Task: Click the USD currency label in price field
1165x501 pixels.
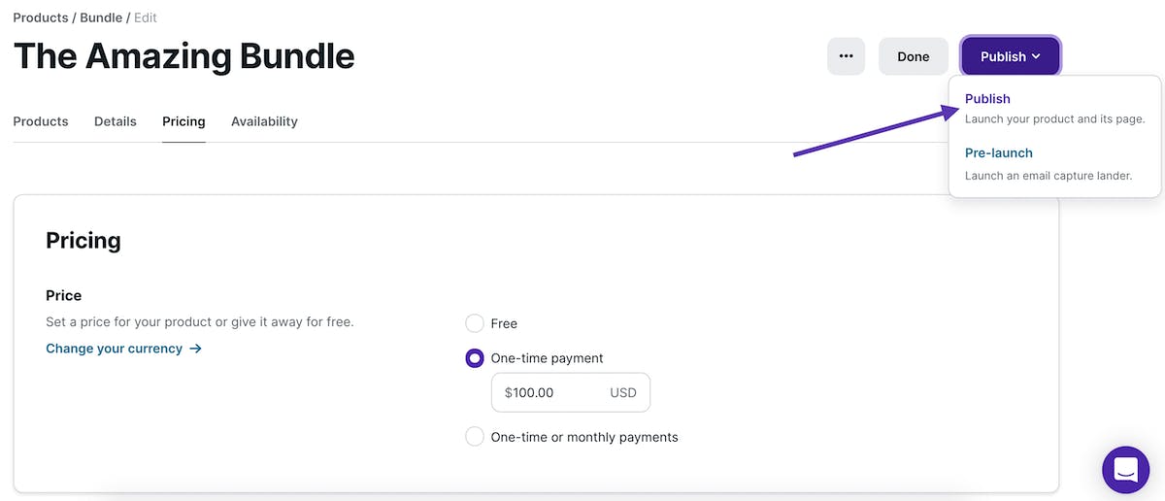Action: (623, 393)
